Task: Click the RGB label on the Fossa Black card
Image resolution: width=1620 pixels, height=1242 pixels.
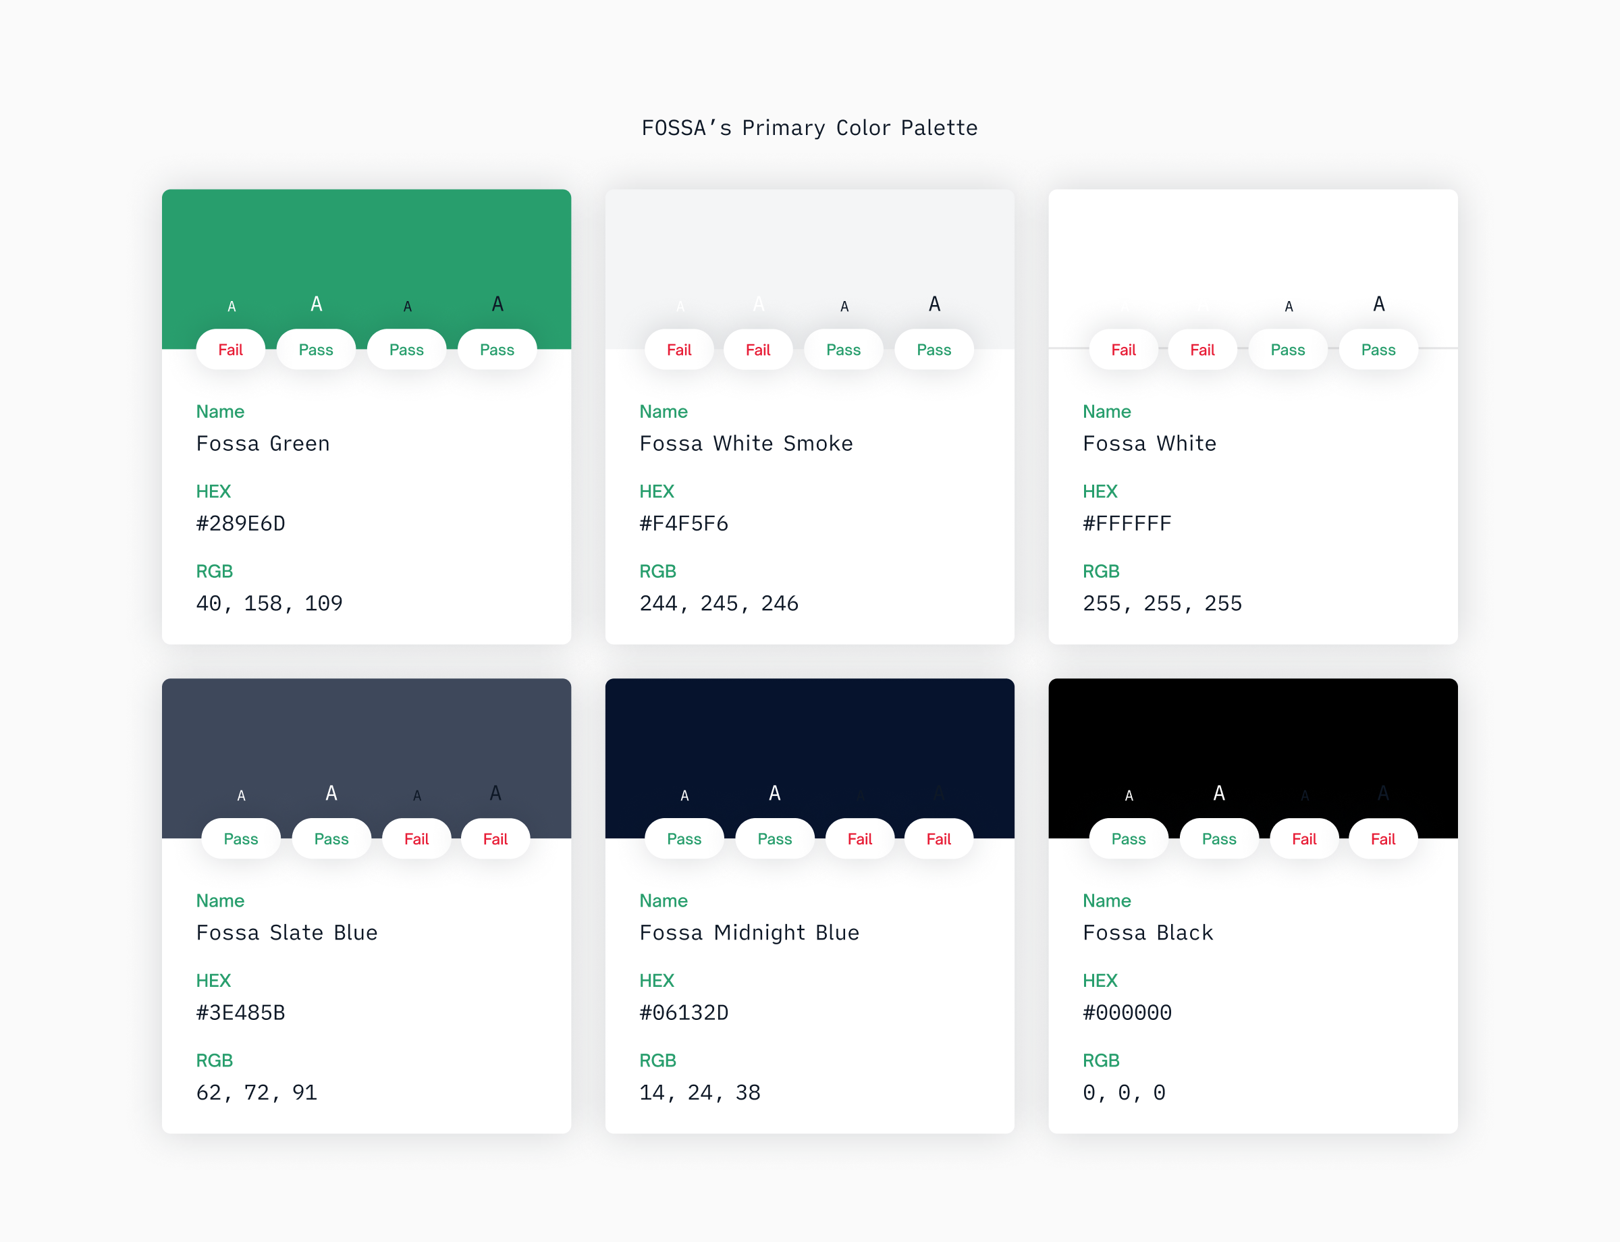Action: click(x=1101, y=1061)
